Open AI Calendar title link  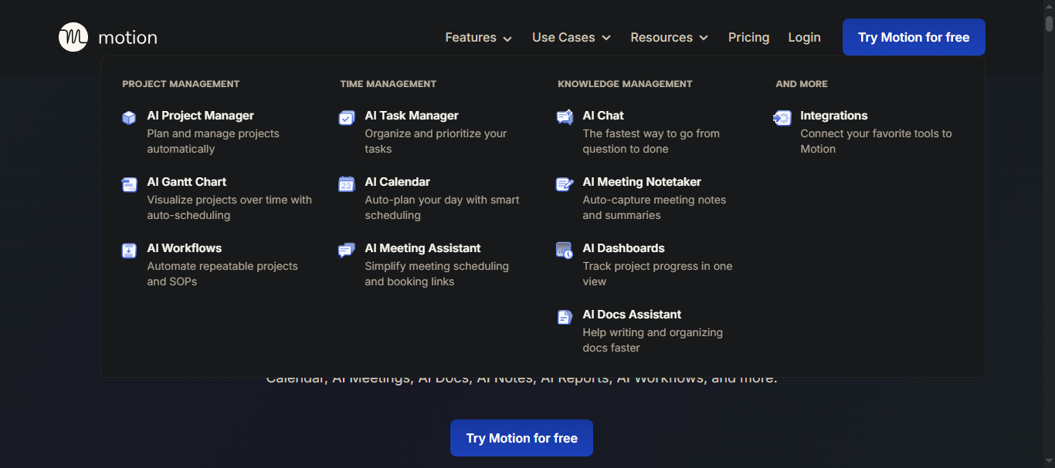(x=398, y=182)
